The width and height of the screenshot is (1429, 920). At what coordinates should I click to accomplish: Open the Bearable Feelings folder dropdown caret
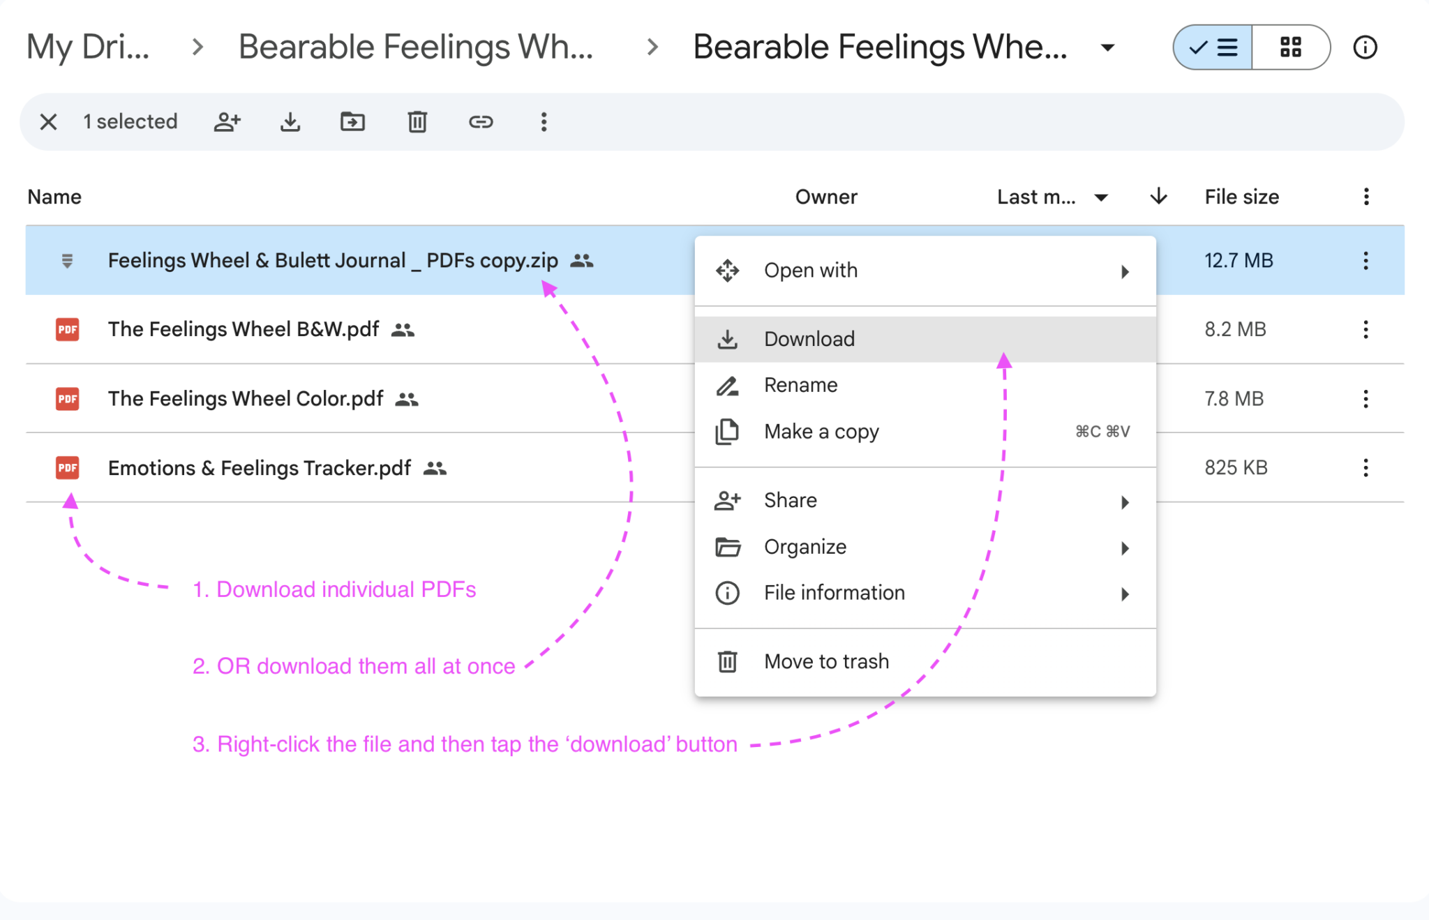1108,47
